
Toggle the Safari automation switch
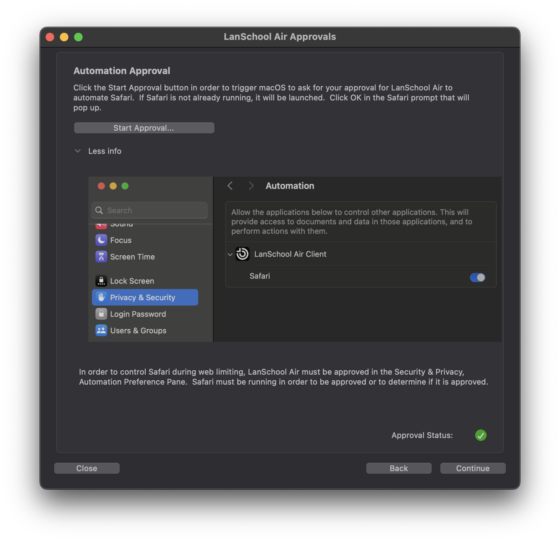tap(477, 277)
